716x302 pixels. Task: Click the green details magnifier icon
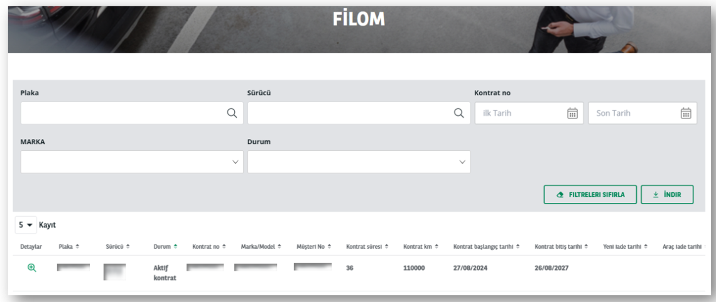31,268
